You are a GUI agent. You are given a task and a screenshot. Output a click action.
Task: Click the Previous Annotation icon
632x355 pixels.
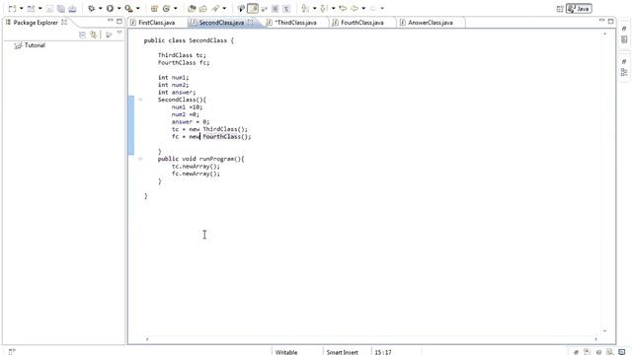[323, 9]
